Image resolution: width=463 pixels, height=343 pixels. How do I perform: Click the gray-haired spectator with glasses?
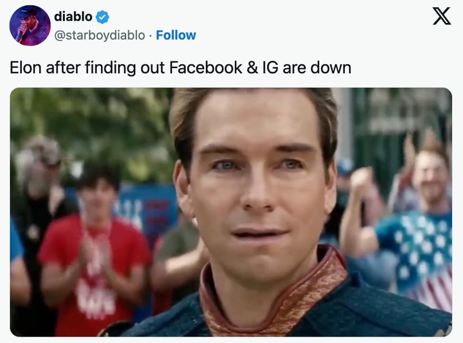pyautogui.click(x=39, y=189)
